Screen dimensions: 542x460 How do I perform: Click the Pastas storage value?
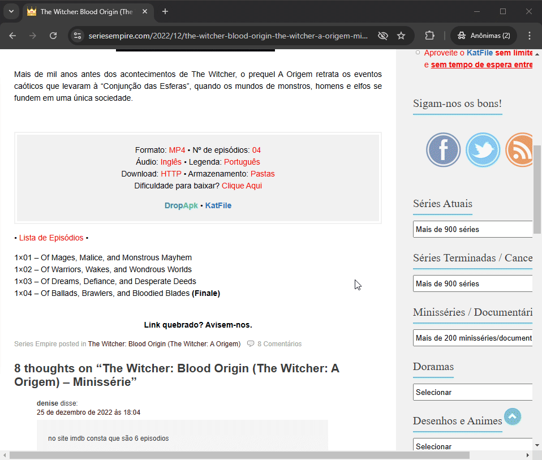point(263,174)
